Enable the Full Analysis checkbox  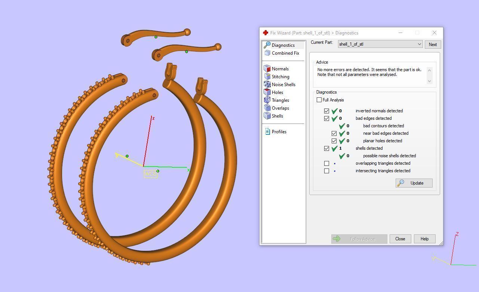pyautogui.click(x=319, y=100)
